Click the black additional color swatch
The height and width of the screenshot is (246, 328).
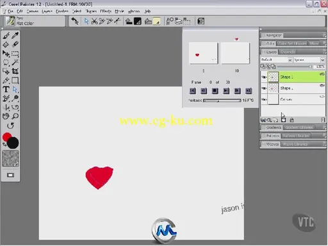click(13, 143)
